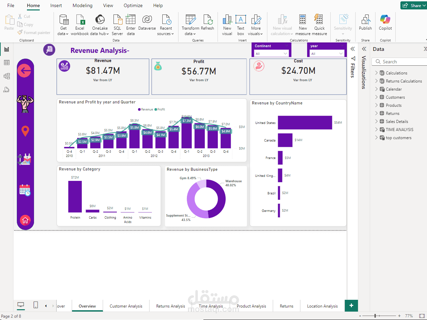
Task: Click the bodybuilder customer icon
Action: (25, 103)
